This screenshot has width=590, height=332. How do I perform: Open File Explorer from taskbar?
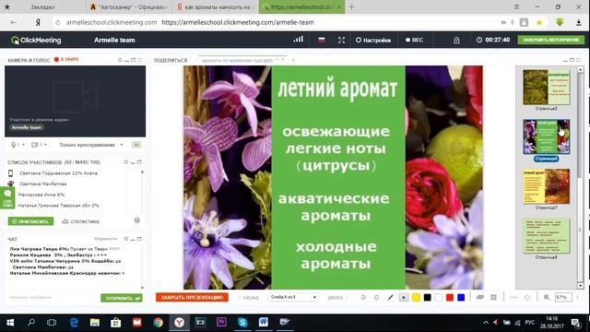tap(95, 322)
